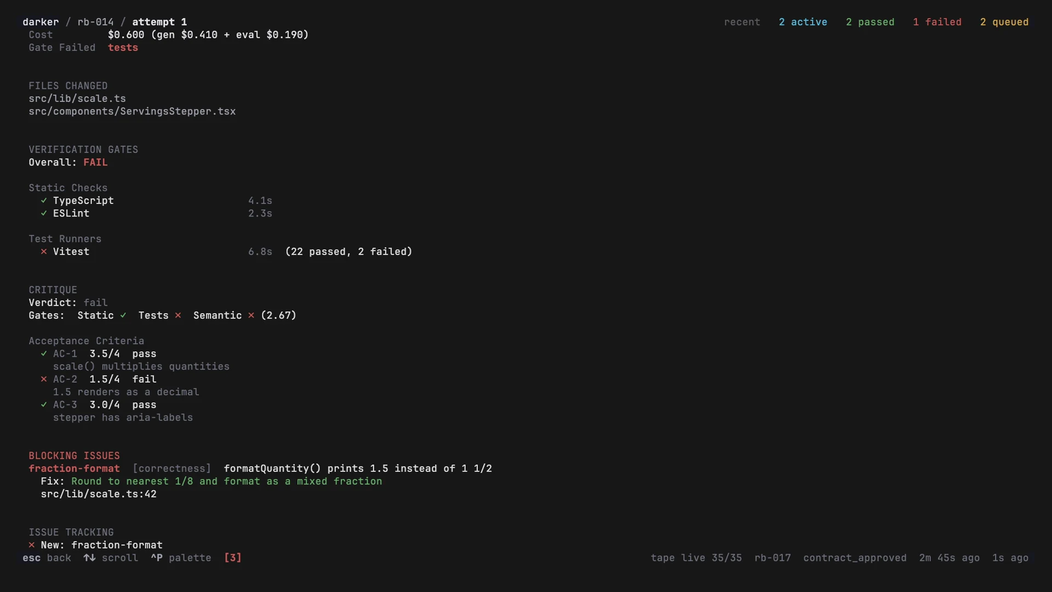1052x592 pixels.
Task: Click '1.5 renders as a decimal' description
Action: (x=126, y=392)
